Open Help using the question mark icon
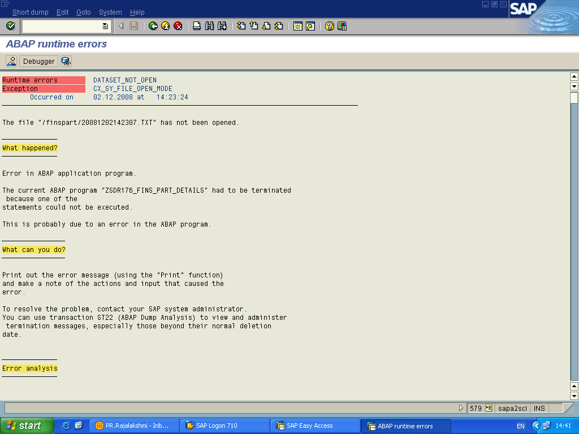Image resolution: width=579 pixels, height=434 pixels. point(329,25)
